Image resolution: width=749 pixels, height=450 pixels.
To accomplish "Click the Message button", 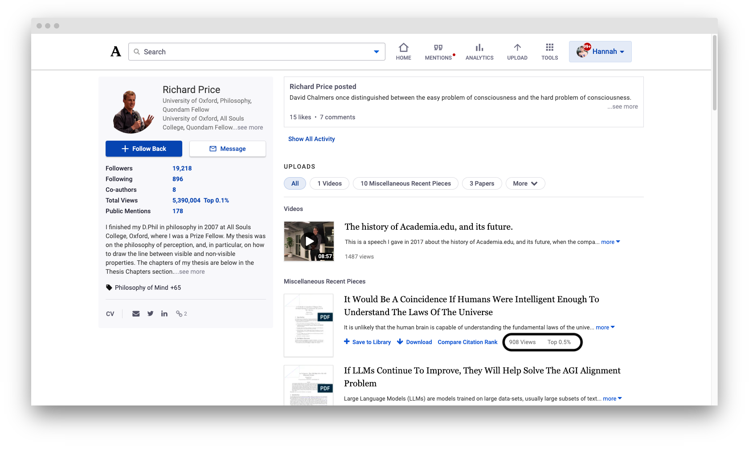I will click(228, 149).
